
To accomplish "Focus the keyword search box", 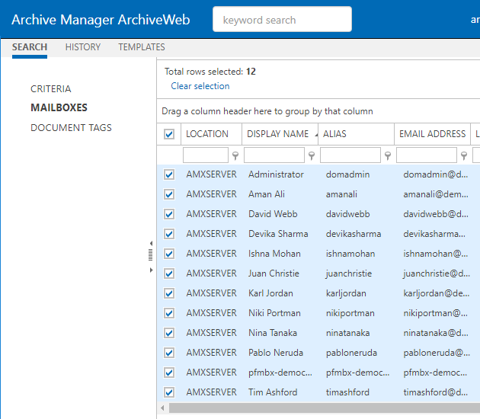I will (x=282, y=20).
